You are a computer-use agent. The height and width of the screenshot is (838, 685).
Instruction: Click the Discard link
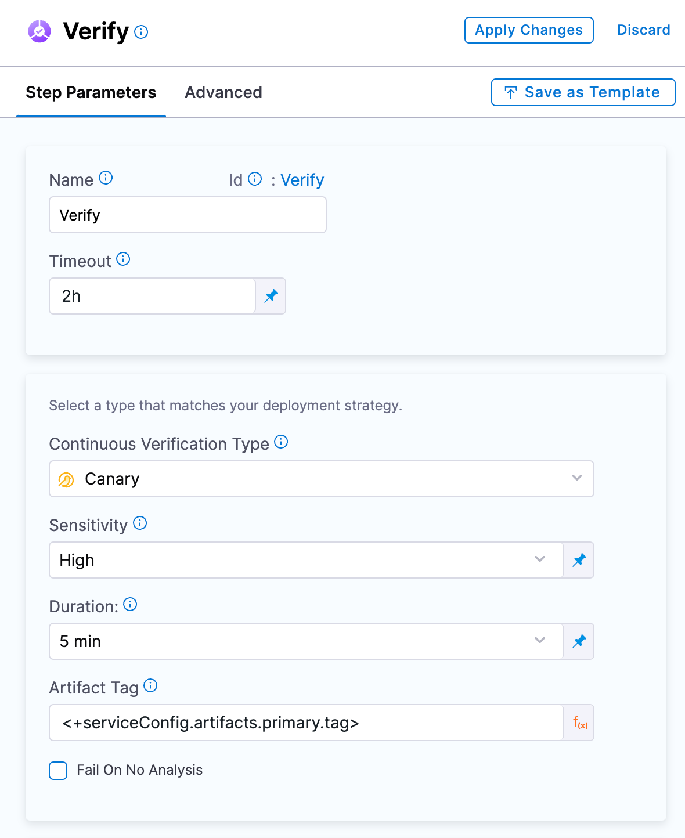pyautogui.click(x=643, y=30)
